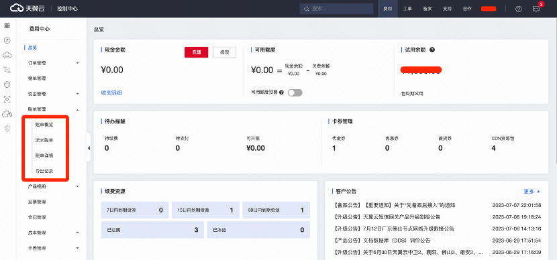Click the globe icon in left sidebar
The width and height of the screenshot is (557, 260).
[x=7, y=84]
